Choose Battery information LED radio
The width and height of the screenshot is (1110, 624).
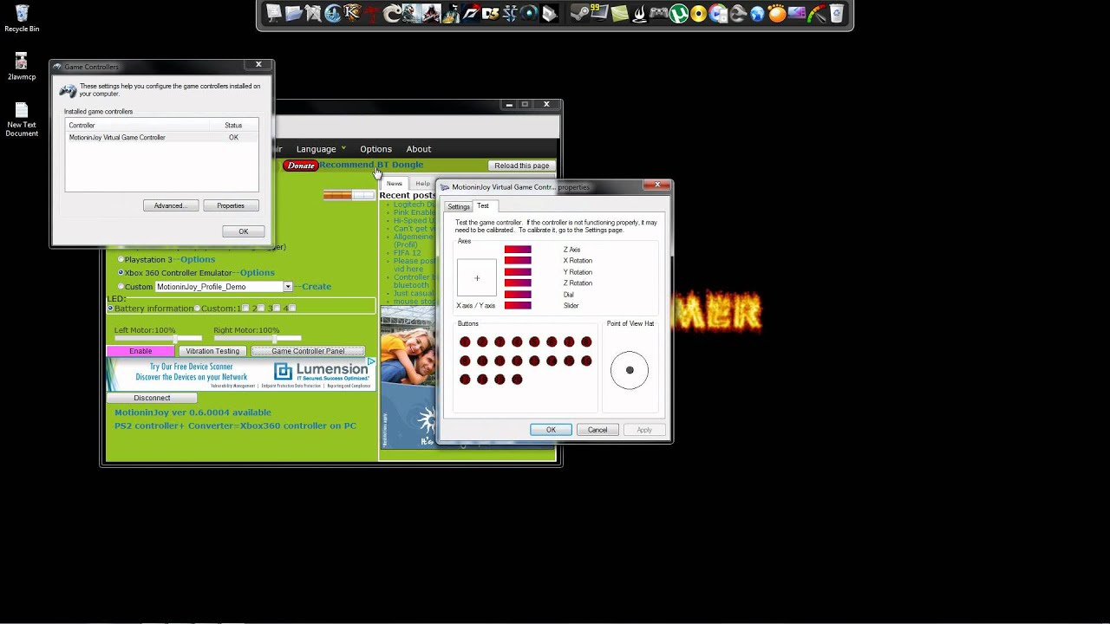[x=111, y=309]
